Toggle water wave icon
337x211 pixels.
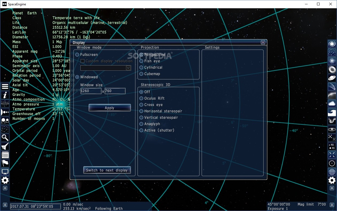click(332, 112)
